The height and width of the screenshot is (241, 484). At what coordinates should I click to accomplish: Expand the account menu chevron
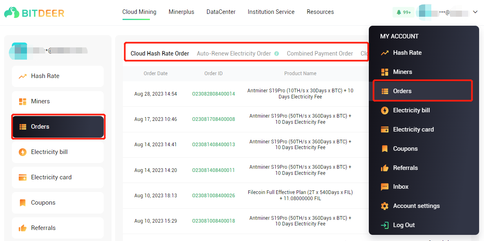[475, 12]
